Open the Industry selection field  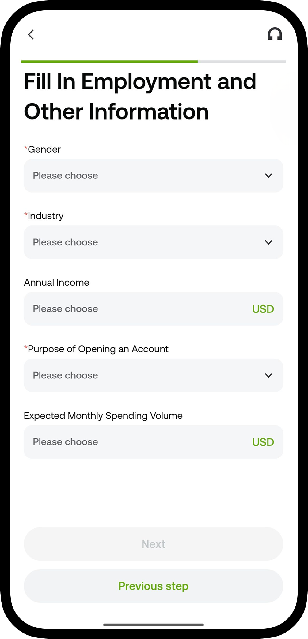pos(154,242)
